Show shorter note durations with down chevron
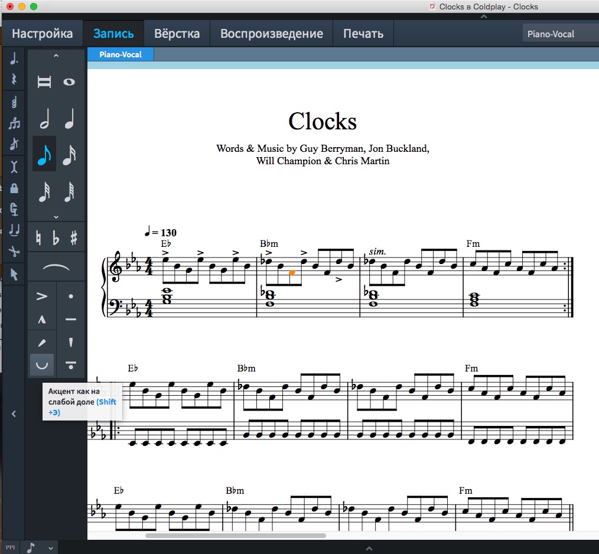Image resolution: width=599 pixels, height=554 pixels. point(56,217)
